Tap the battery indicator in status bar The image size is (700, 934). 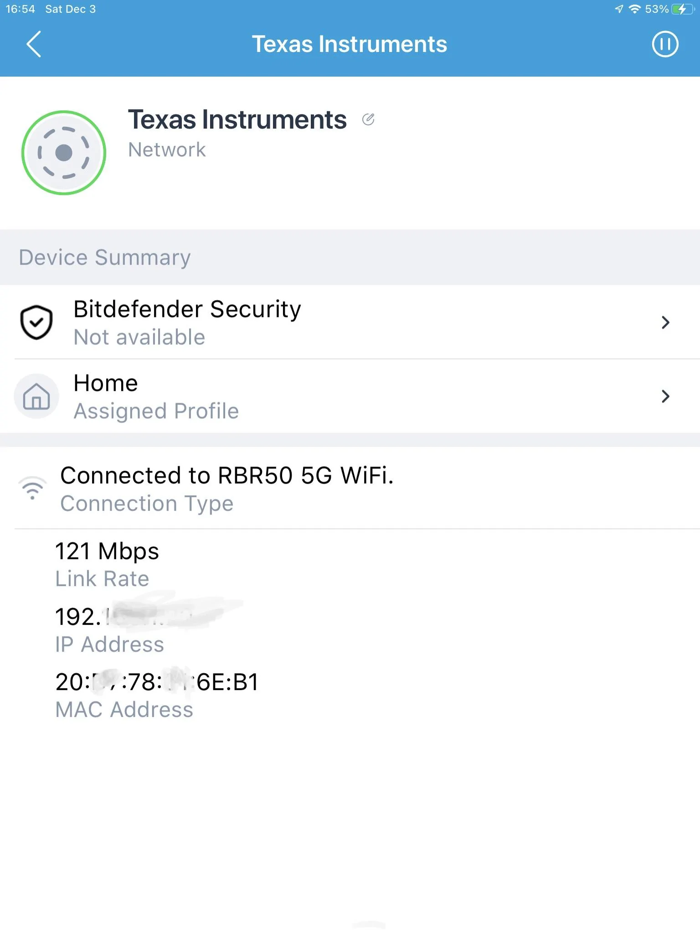coord(682,9)
